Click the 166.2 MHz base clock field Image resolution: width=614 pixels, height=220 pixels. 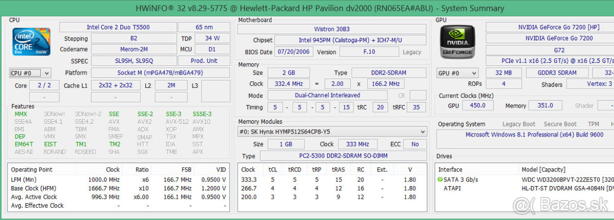pyautogui.click(x=386, y=84)
